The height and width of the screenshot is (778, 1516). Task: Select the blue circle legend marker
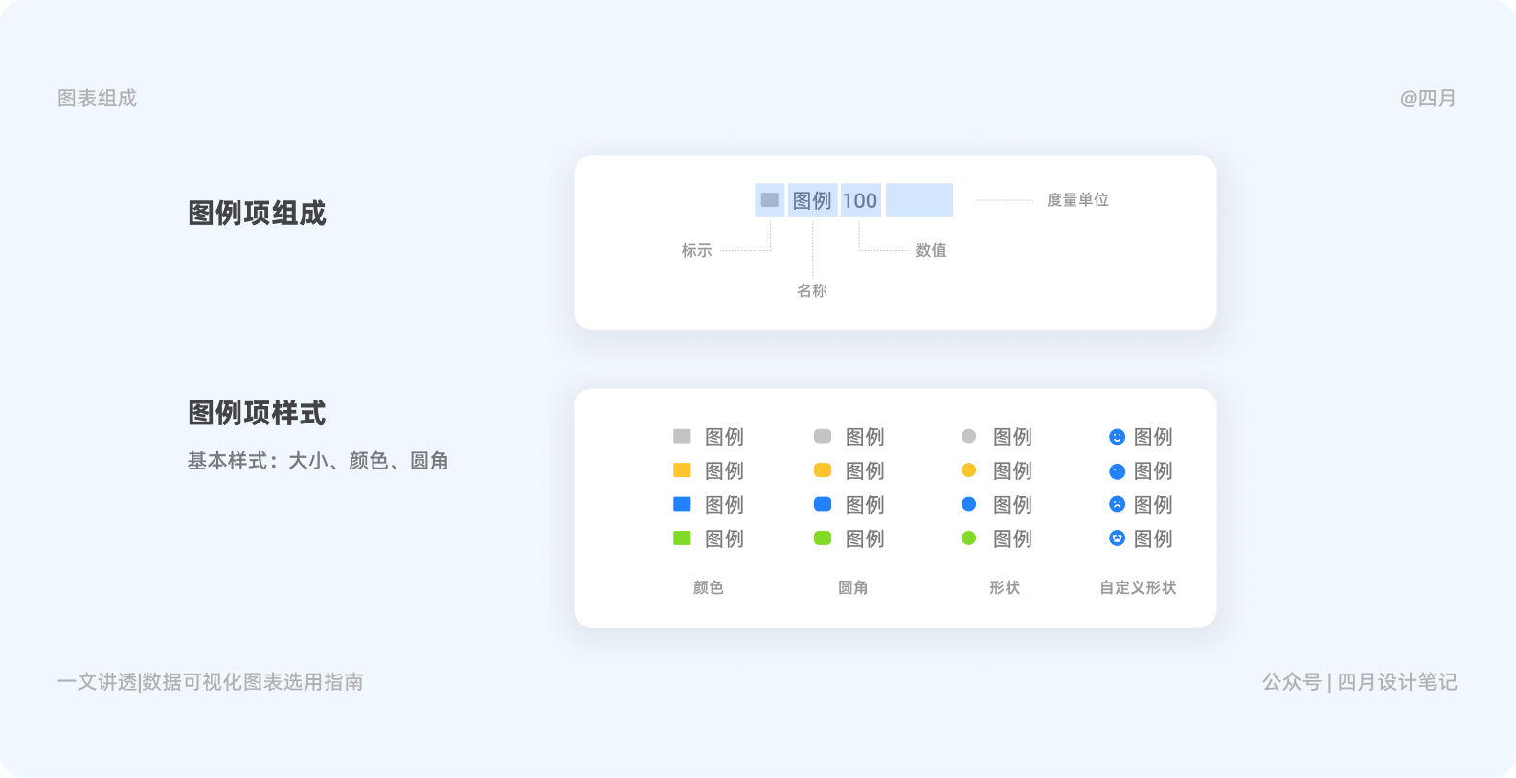(x=969, y=504)
